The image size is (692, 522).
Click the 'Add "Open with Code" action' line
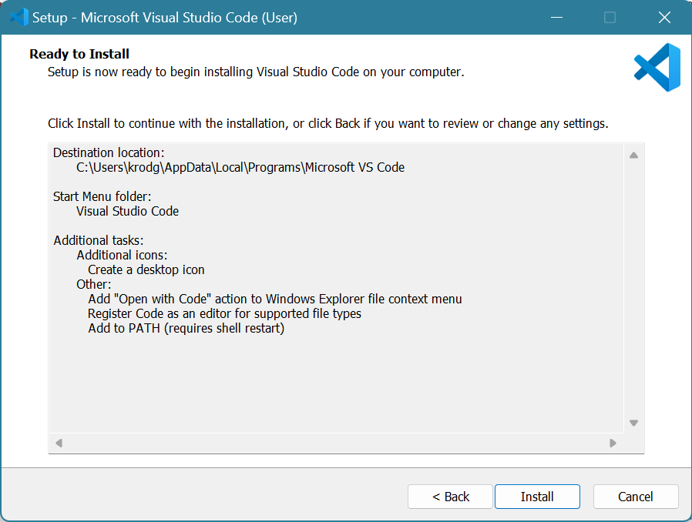tap(274, 299)
